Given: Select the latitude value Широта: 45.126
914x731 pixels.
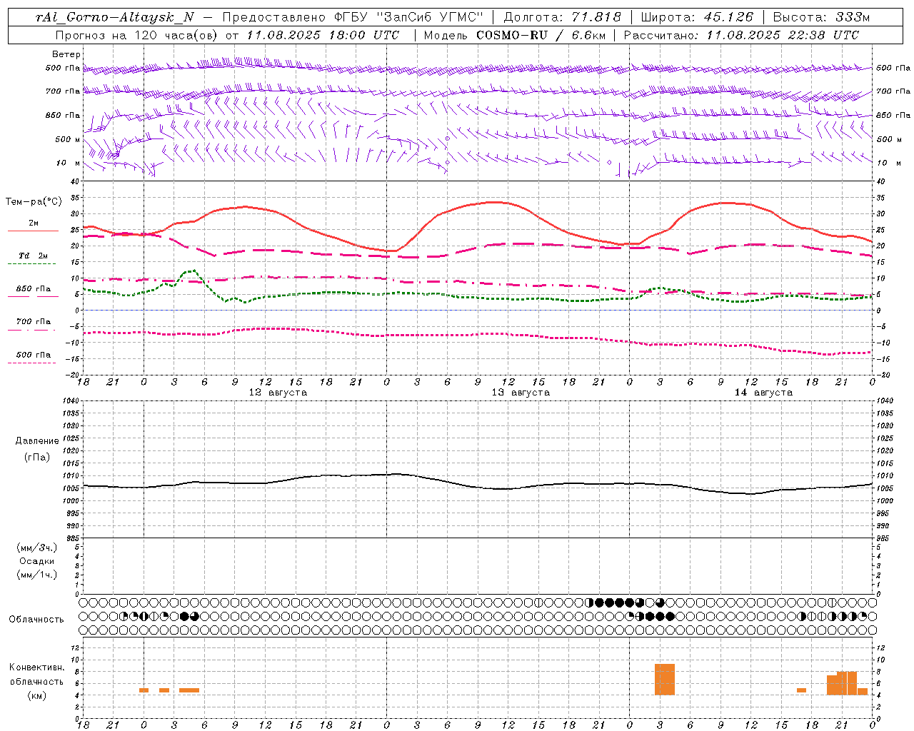Looking at the screenshot, I should click(x=697, y=17).
